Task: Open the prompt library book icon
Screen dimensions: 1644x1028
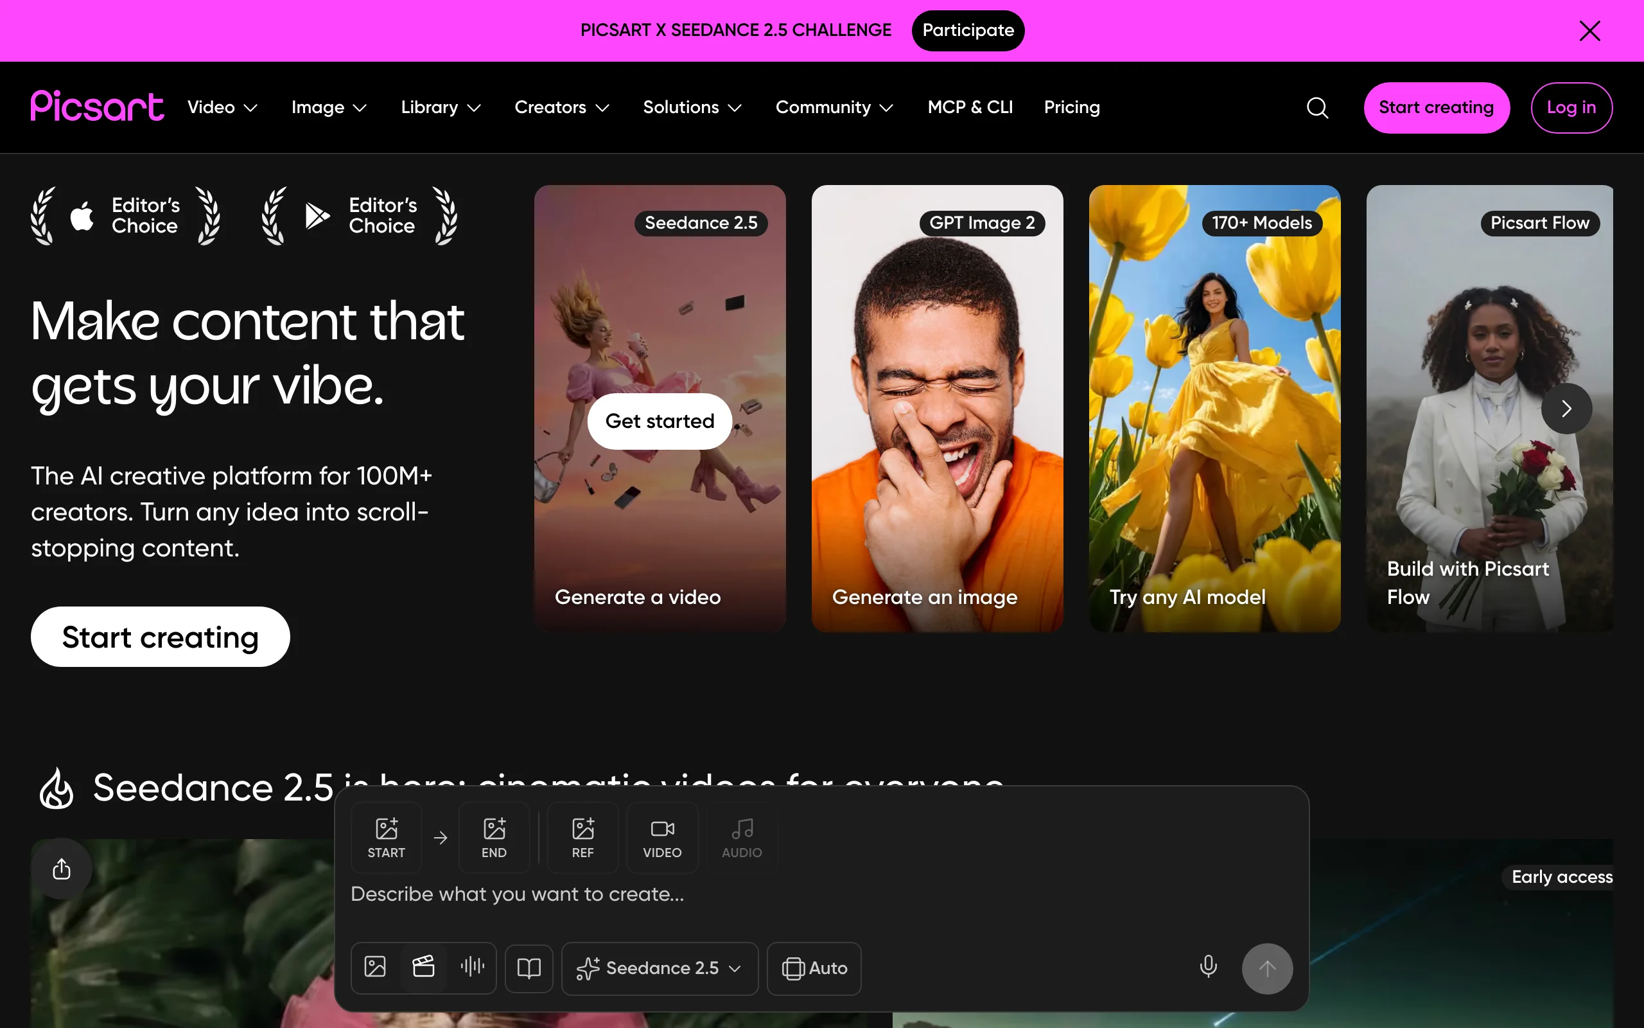Action: 529,968
